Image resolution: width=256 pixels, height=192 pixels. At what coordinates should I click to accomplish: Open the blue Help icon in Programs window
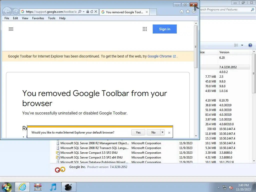click(250, 45)
